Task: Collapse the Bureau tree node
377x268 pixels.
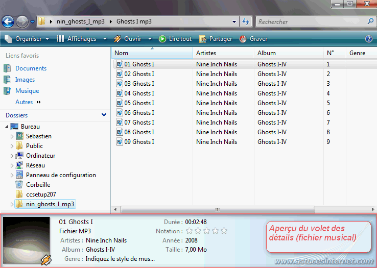Action: click(7, 127)
